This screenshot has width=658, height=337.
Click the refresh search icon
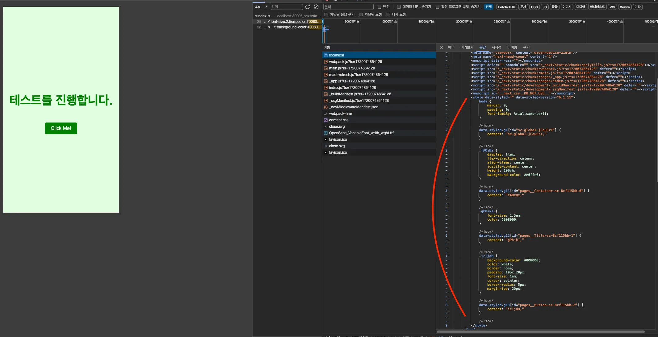308,7
